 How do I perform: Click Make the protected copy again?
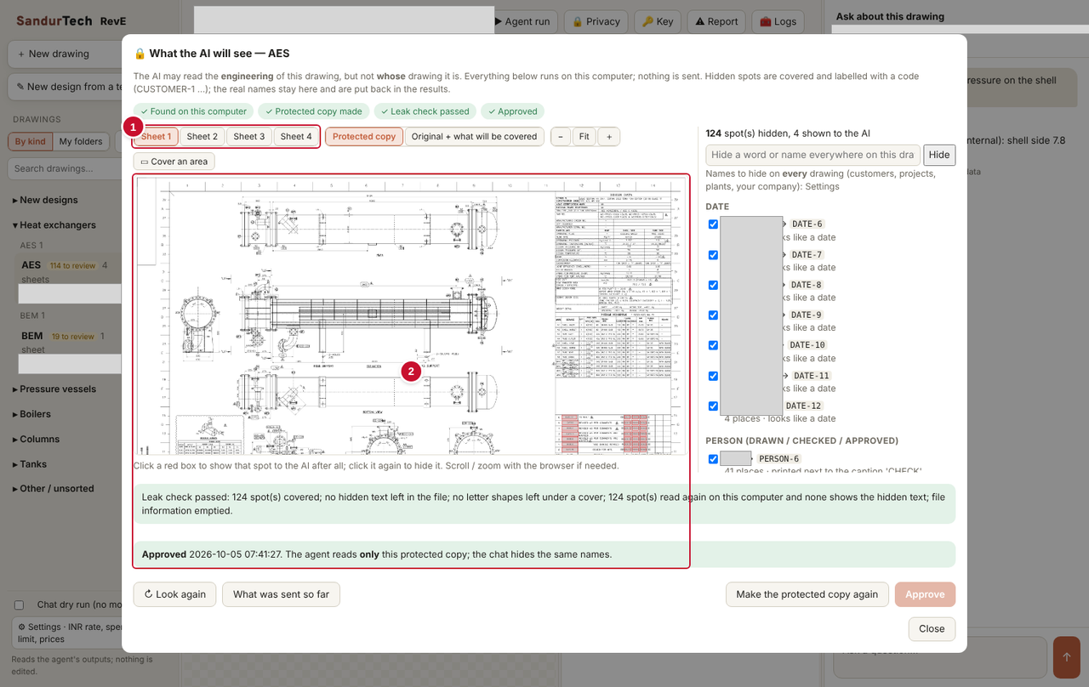807,594
